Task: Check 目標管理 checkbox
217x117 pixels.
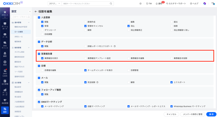Action: pos(129,70)
